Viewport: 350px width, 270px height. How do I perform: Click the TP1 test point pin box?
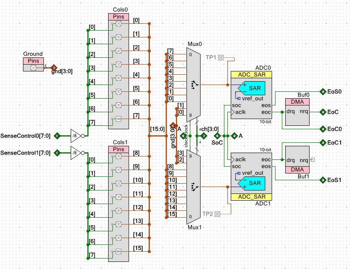point(221,57)
